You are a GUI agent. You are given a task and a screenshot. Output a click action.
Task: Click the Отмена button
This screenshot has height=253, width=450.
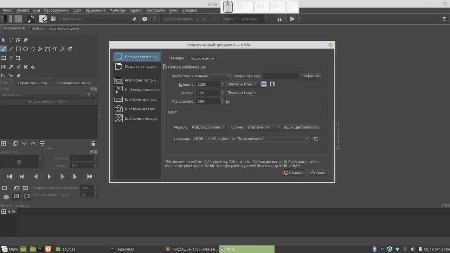coord(293,173)
